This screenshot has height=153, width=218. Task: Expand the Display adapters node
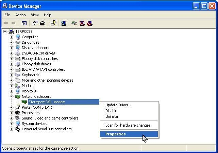tap(11, 48)
